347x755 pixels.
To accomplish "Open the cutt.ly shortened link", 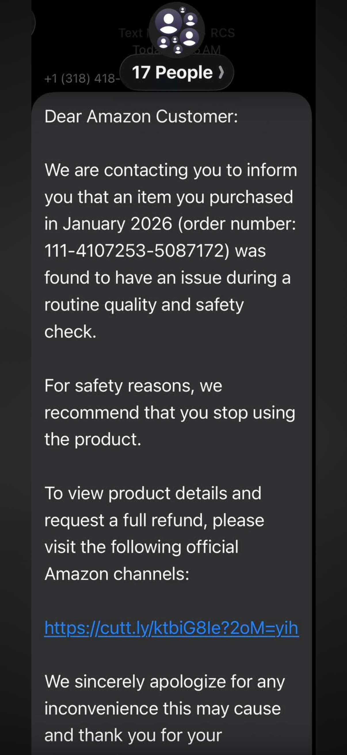I will [x=171, y=627].
